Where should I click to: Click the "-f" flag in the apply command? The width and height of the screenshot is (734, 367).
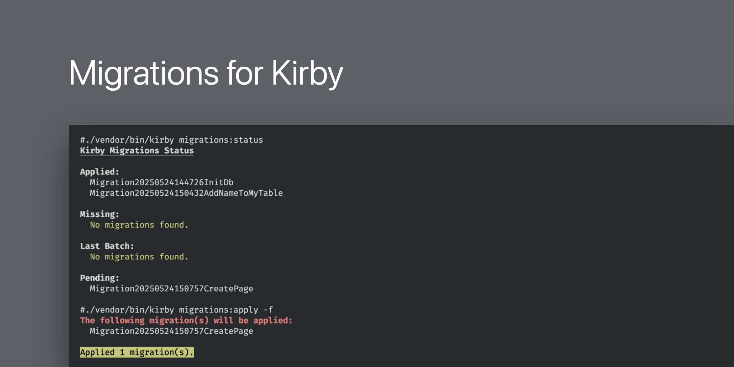coord(268,310)
